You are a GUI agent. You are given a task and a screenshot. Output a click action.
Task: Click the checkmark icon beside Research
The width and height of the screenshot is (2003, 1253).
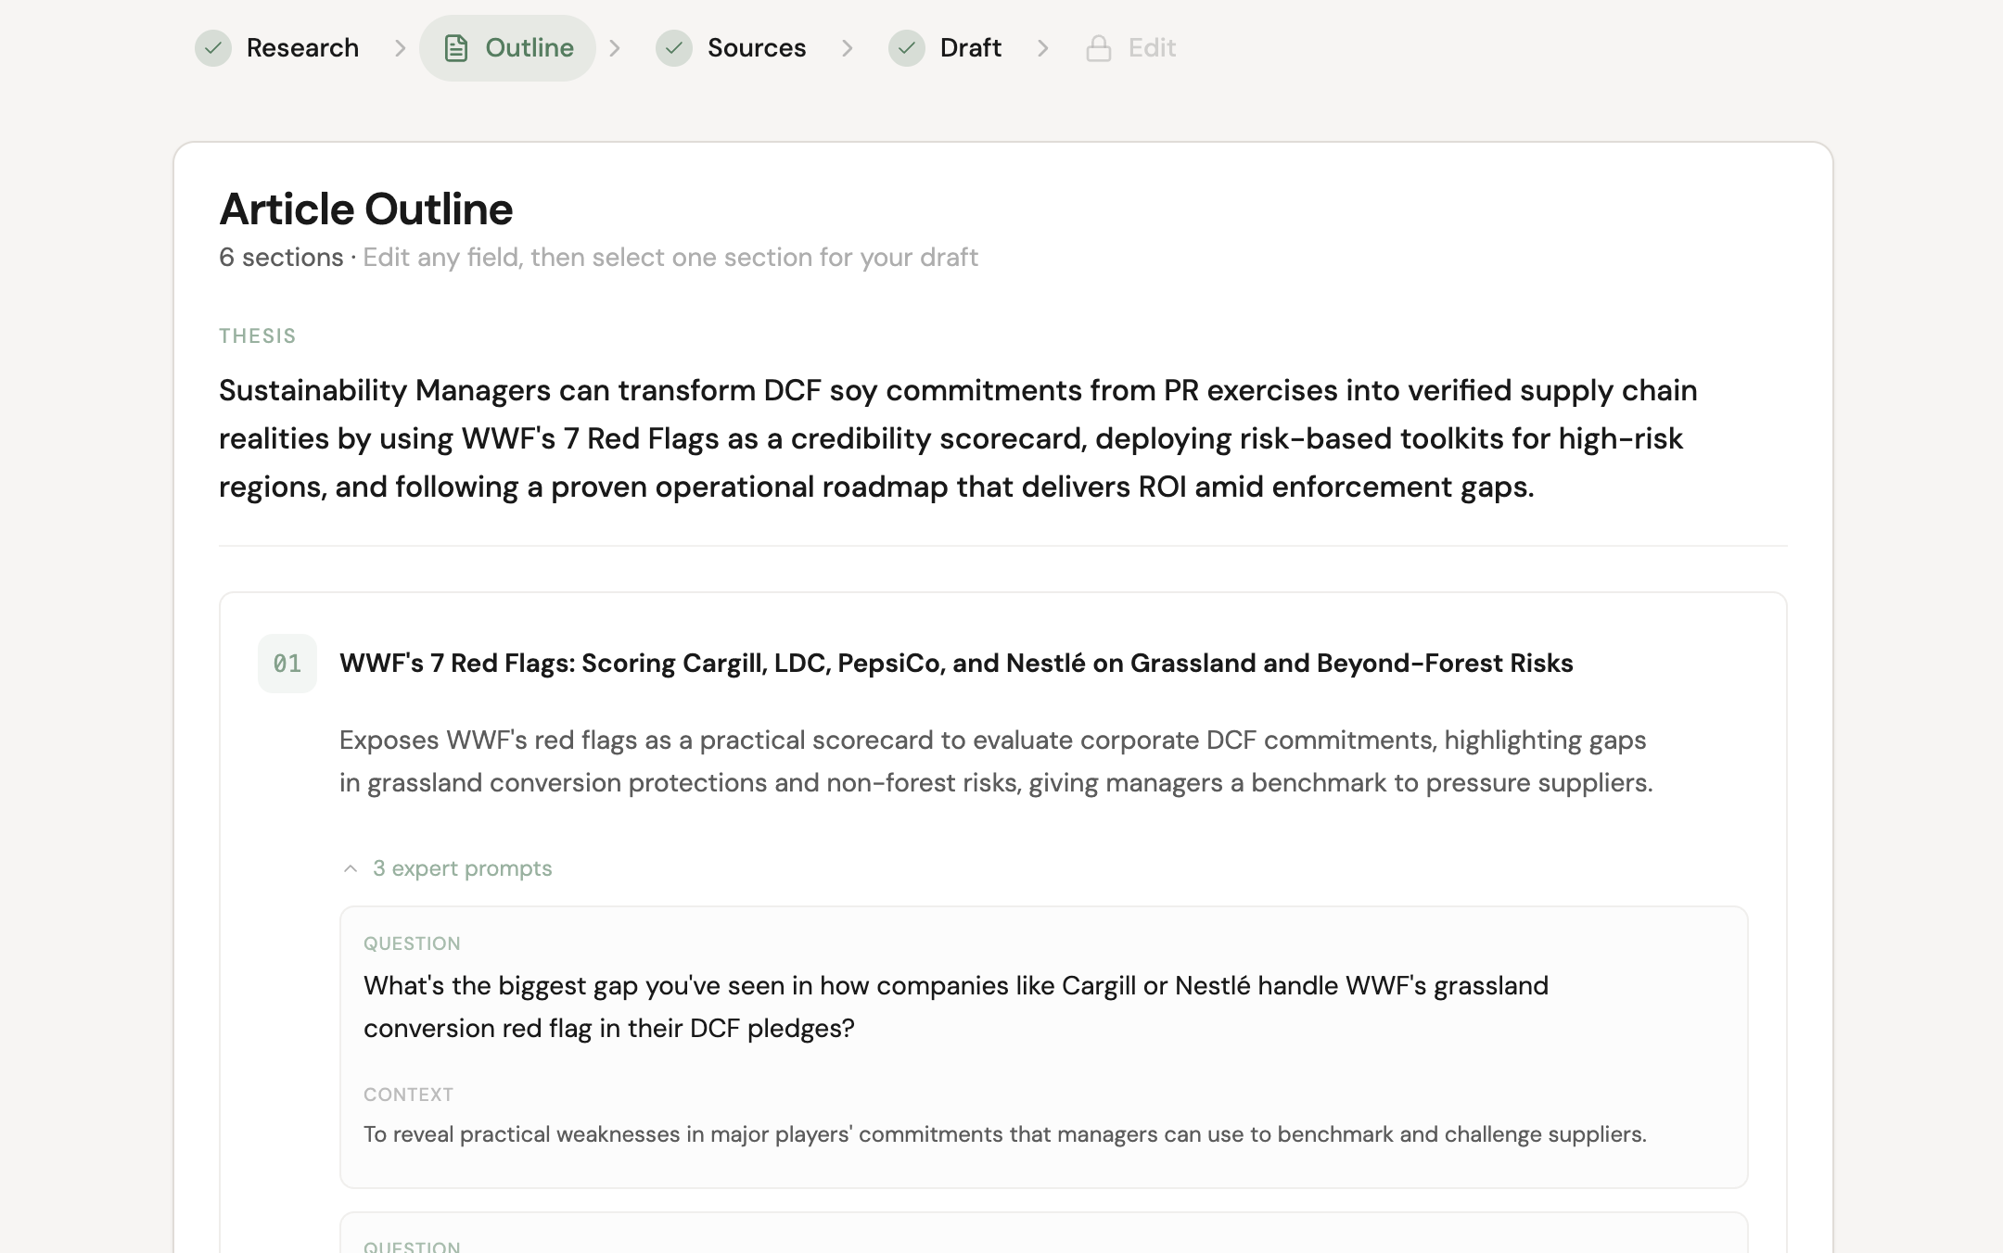(212, 48)
